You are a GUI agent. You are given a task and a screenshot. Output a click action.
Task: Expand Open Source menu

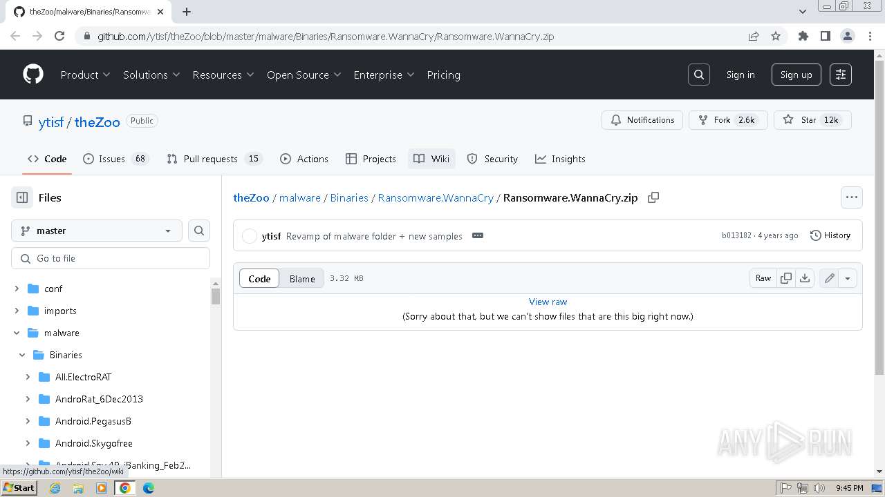pos(304,75)
